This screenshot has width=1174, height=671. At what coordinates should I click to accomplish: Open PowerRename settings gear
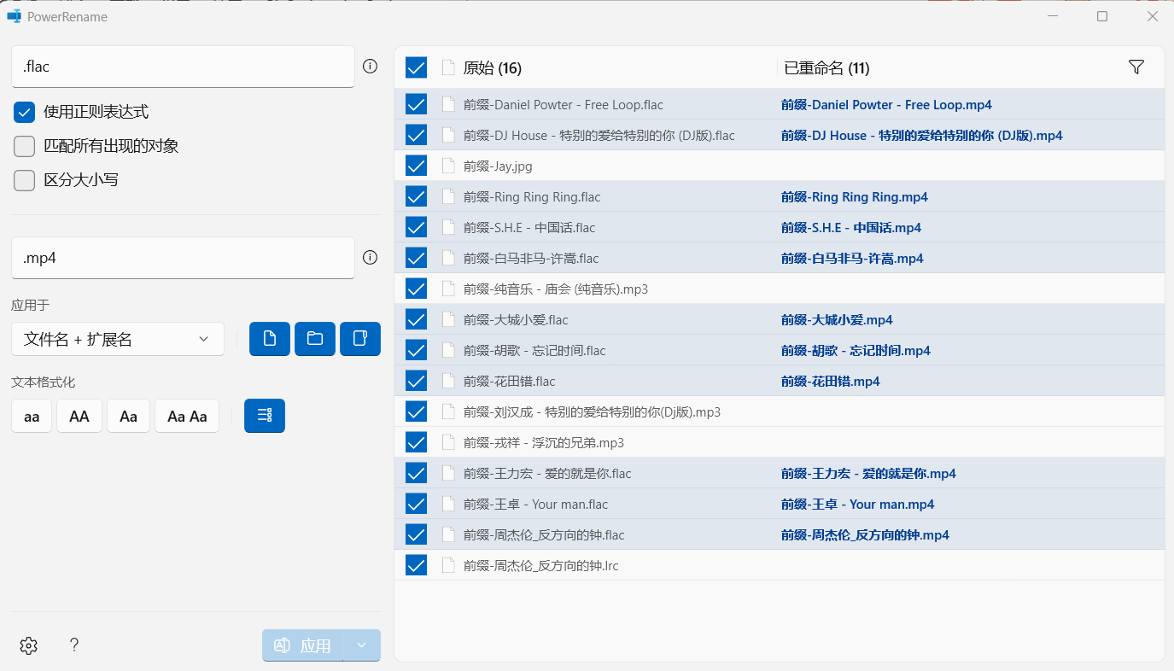click(28, 645)
